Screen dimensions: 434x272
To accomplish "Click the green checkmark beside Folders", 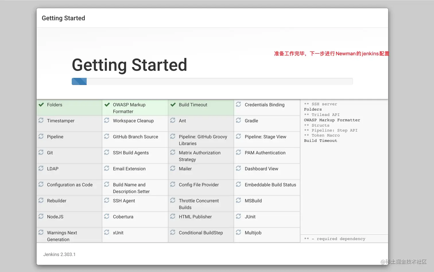I will tap(41, 105).
